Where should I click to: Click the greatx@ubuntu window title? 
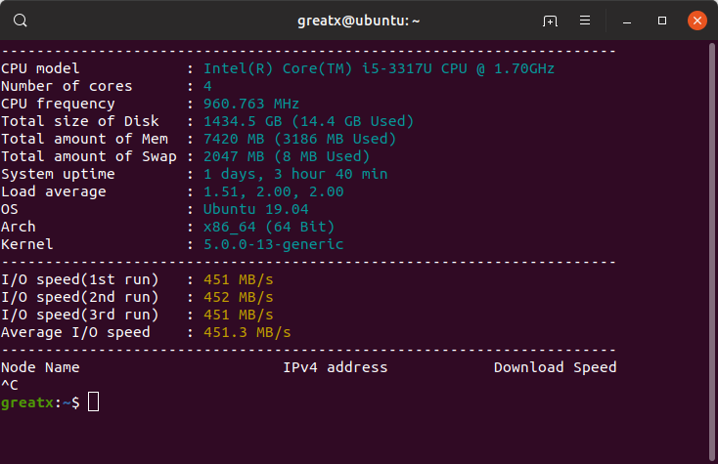(x=358, y=20)
